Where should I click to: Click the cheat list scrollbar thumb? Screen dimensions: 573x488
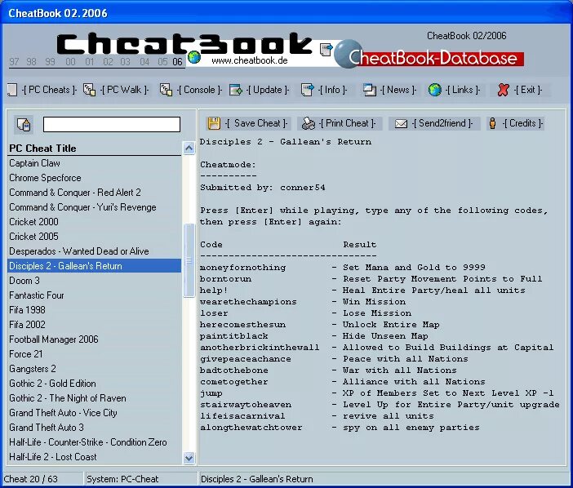189,260
